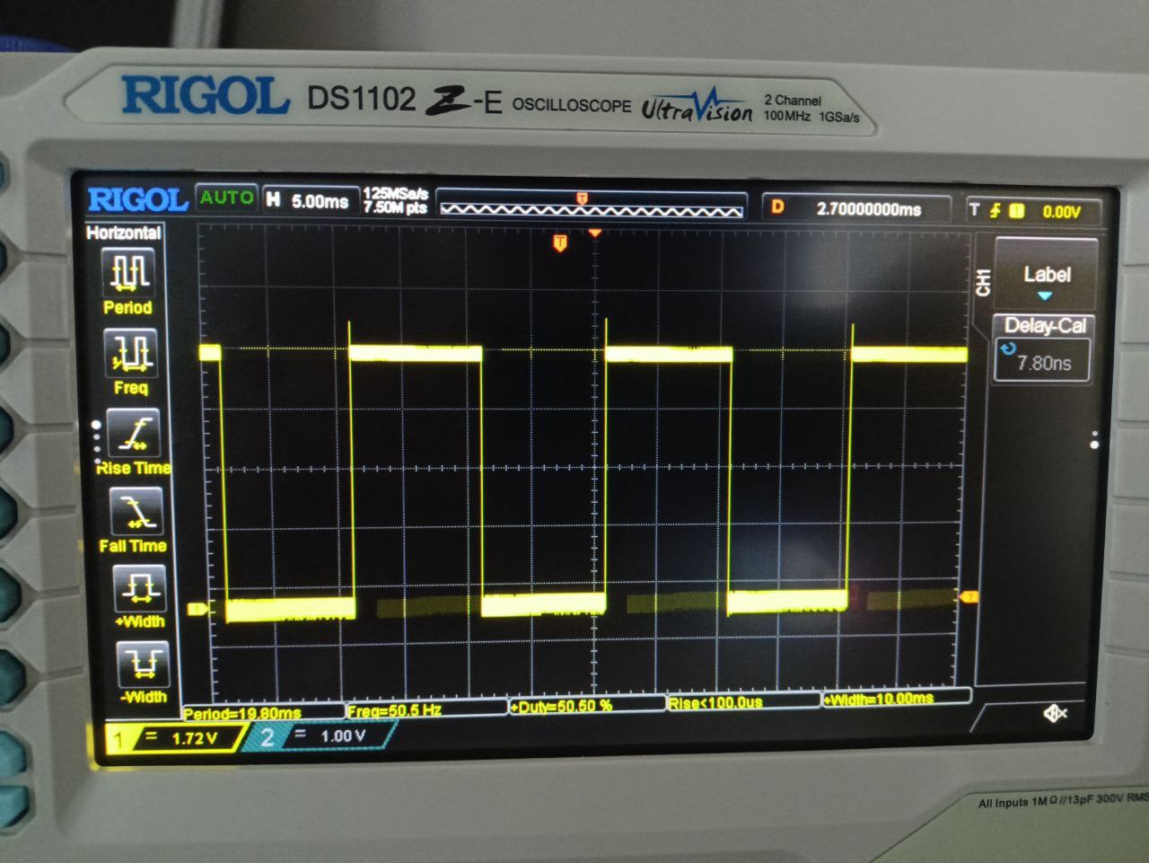
Task: Click the CH1 vertical label
Action: (x=984, y=282)
